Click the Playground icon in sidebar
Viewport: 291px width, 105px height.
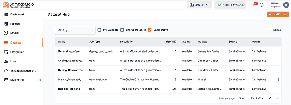(6, 52)
